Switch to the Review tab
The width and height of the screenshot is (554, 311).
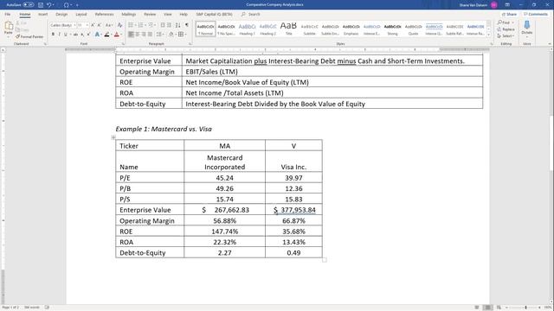[x=150, y=14]
